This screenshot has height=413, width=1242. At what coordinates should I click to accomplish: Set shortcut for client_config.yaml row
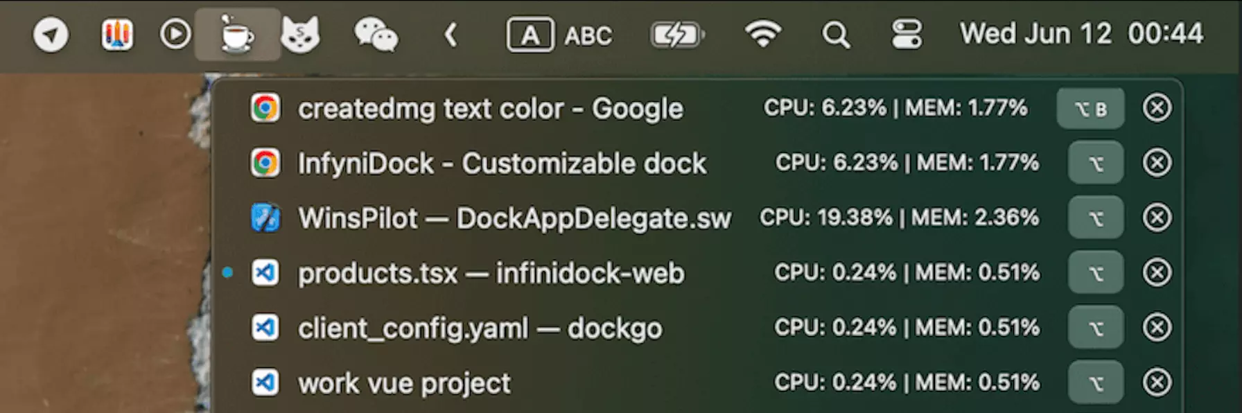1096,327
